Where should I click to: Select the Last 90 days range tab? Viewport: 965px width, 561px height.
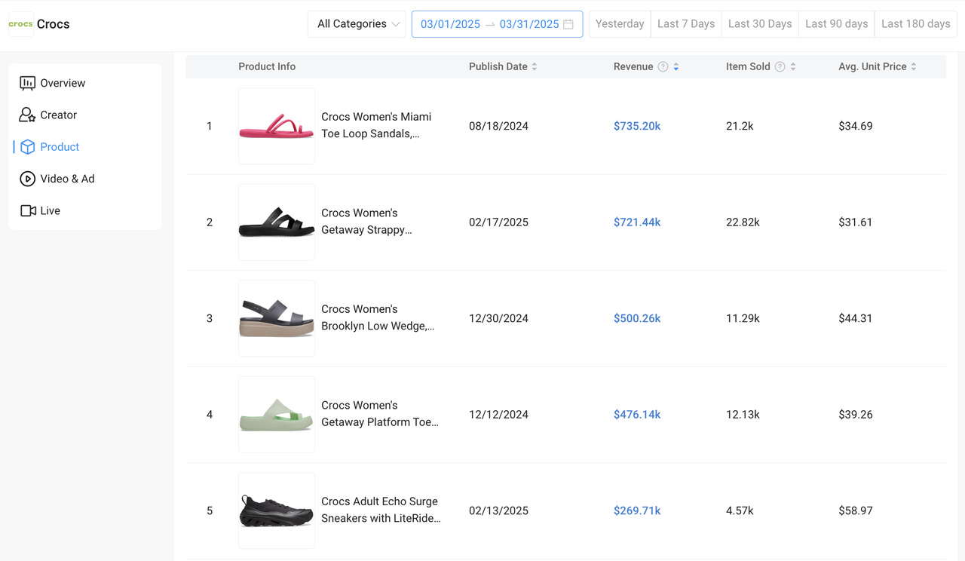tap(837, 24)
